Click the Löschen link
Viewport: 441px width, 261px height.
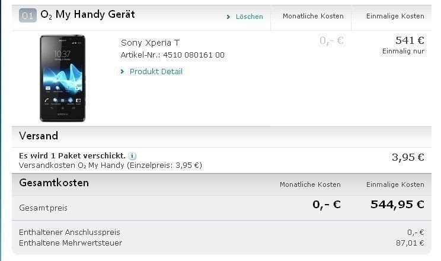(x=249, y=17)
